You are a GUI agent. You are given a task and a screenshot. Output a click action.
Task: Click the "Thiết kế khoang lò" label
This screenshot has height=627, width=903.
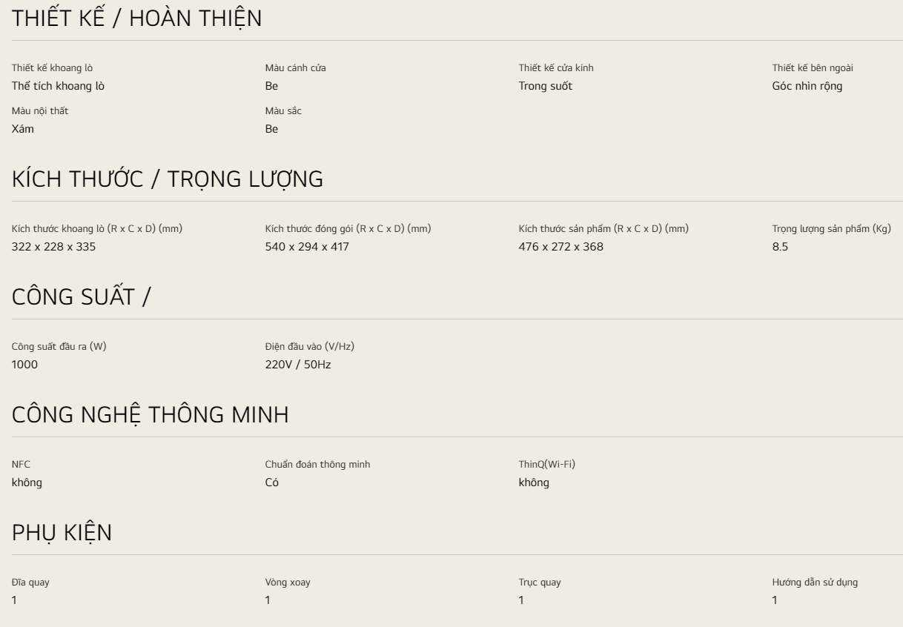(52, 68)
